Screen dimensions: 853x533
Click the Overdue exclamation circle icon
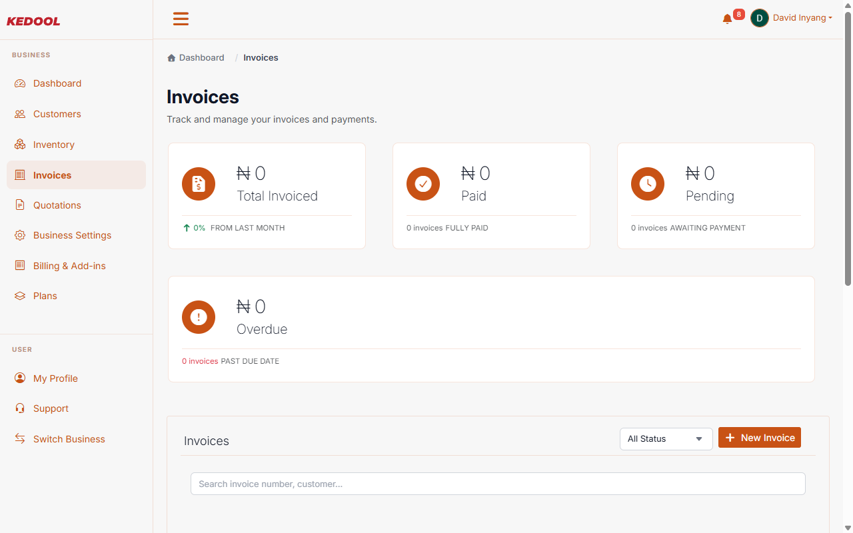(199, 317)
